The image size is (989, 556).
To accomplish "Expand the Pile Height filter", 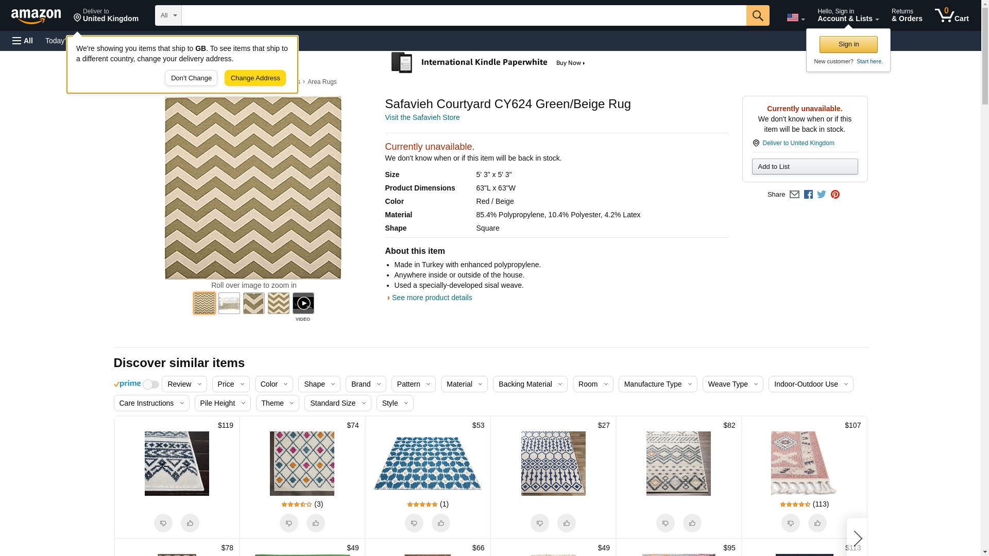I will pos(223,403).
